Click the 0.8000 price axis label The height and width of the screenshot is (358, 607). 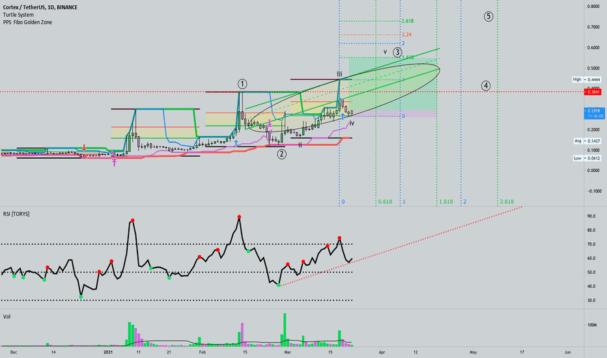coord(593,7)
